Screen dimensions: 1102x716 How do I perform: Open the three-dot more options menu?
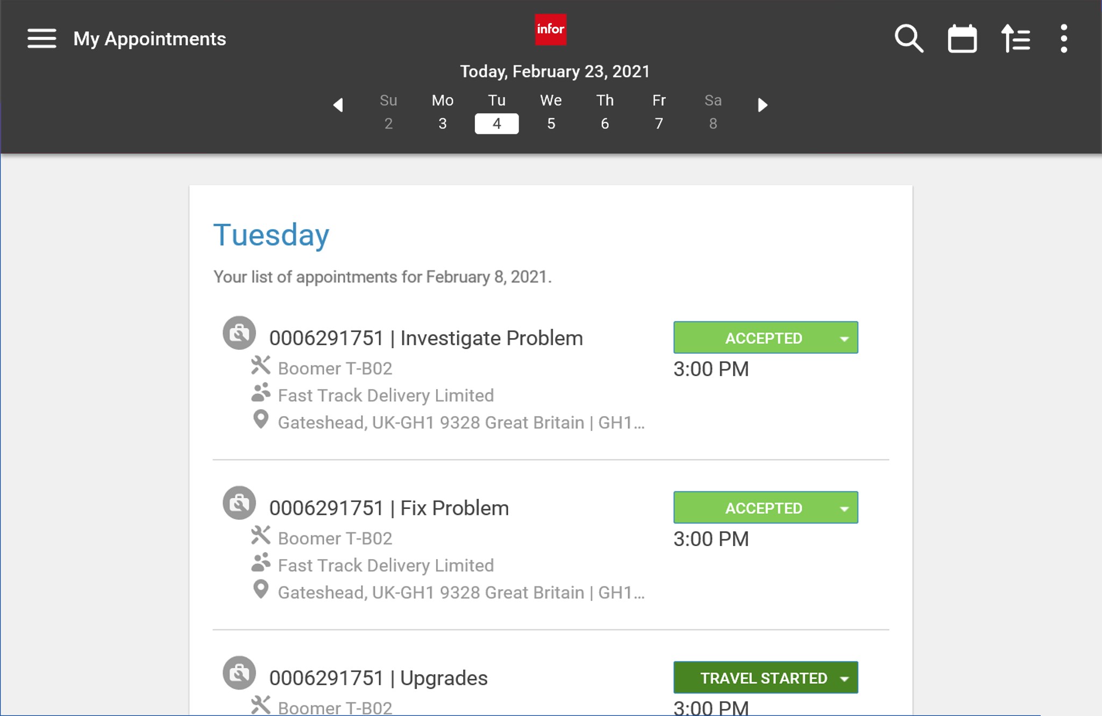(1063, 39)
